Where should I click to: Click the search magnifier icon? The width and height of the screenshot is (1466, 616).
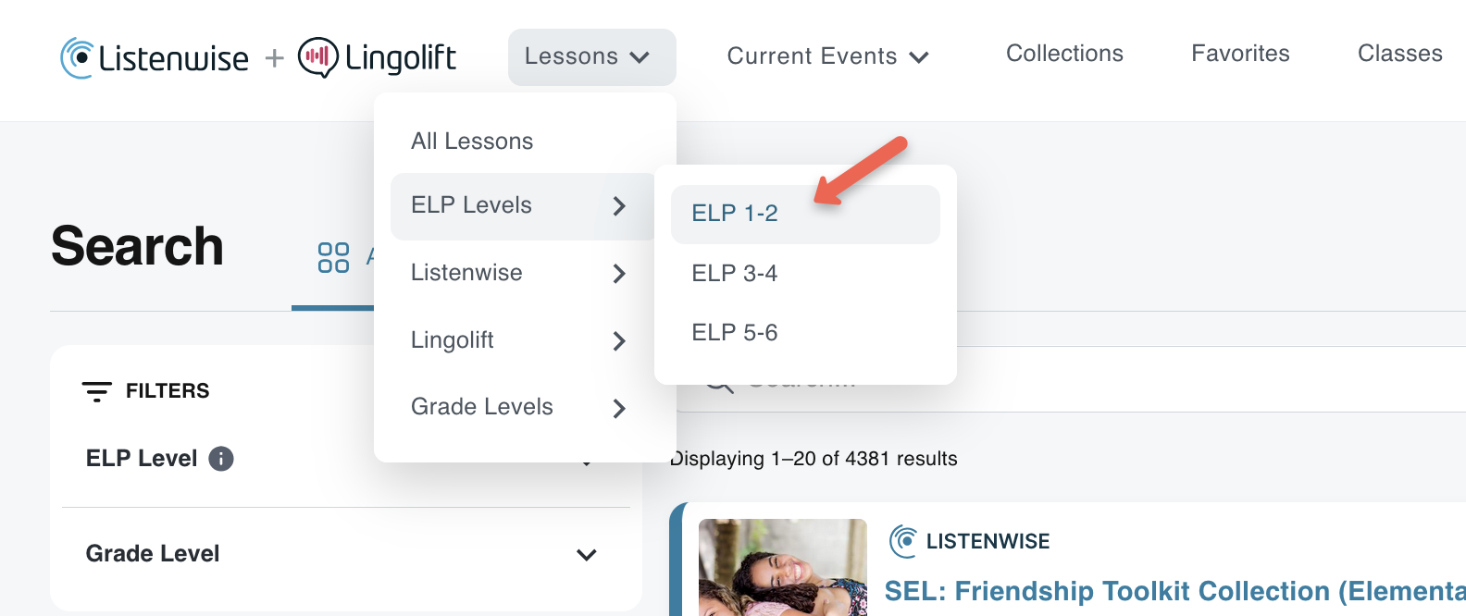click(719, 381)
